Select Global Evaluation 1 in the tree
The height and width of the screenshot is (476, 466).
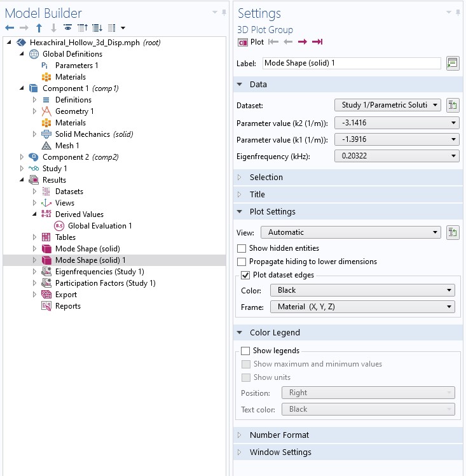click(x=100, y=226)
